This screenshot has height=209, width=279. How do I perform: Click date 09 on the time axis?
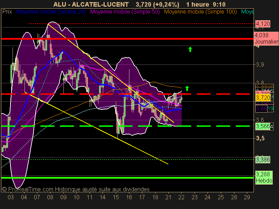click(63, 197)
